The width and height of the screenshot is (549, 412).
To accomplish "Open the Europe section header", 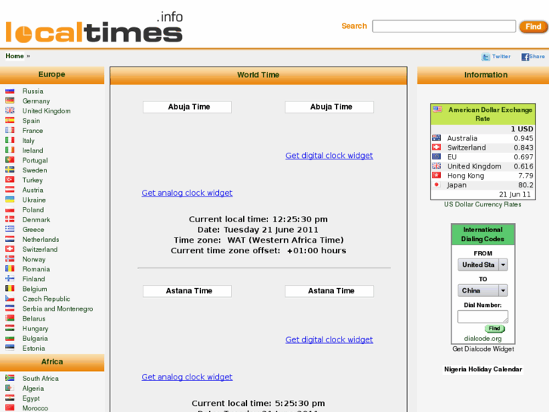I will [x=52, y=75].
